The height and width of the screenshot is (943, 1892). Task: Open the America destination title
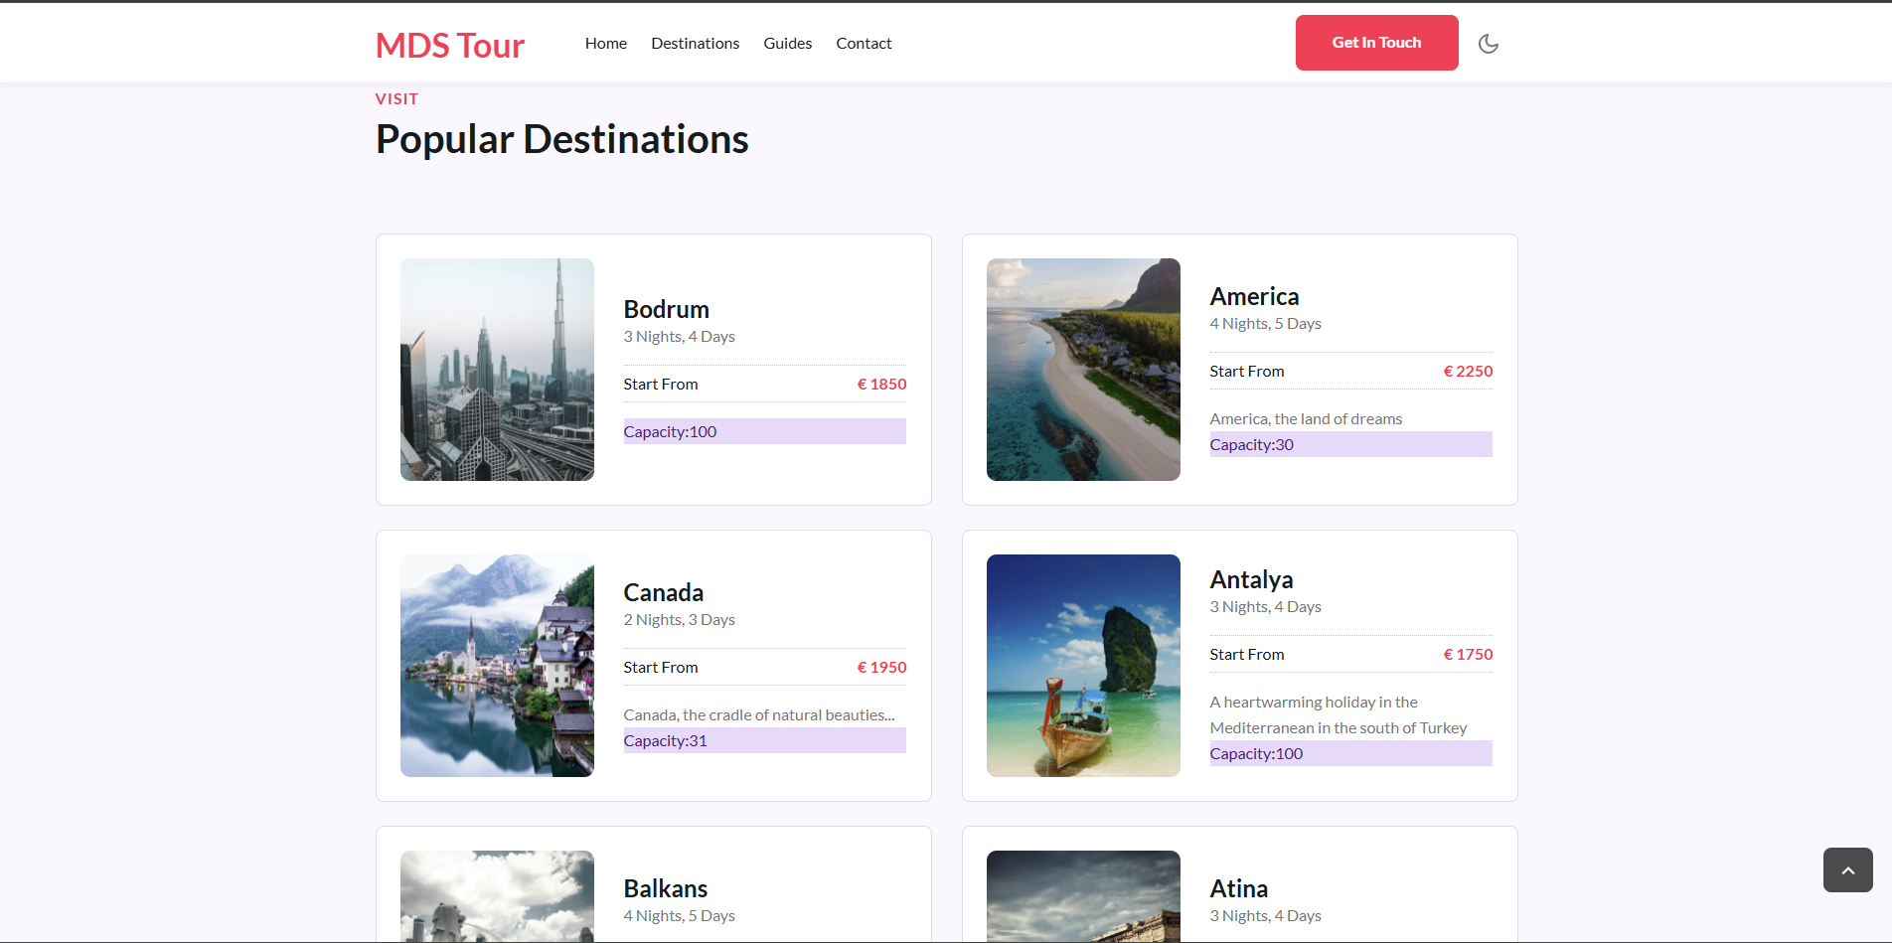(1254, 296)
